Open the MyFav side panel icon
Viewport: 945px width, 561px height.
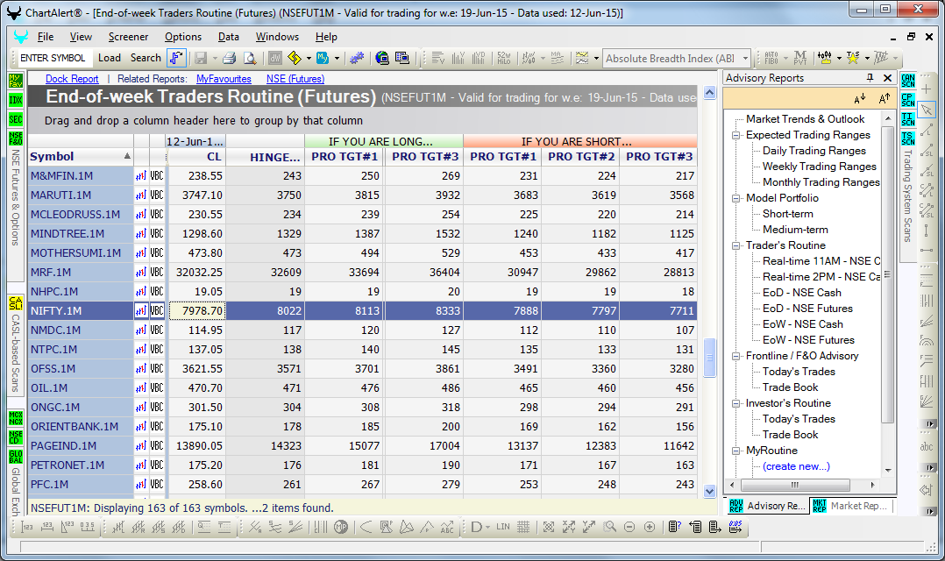(16, 80)
